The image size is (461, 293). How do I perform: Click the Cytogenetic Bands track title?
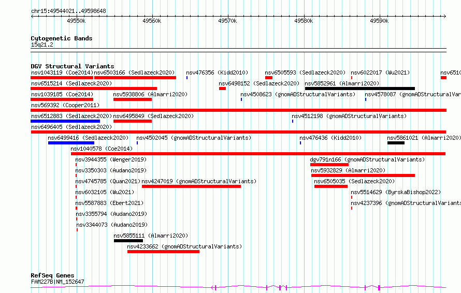pyautogui.click(x=62, y=38)
